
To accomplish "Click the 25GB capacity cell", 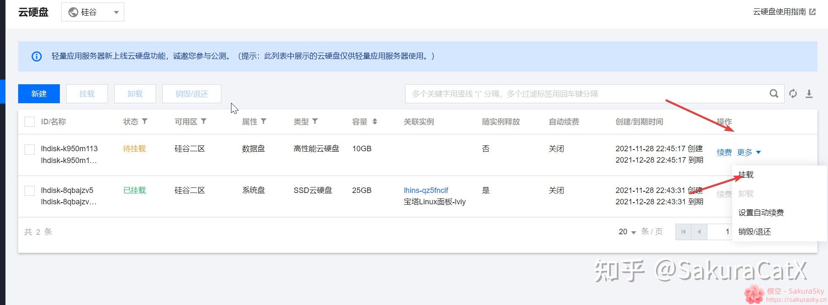I will tap(362, 190).
